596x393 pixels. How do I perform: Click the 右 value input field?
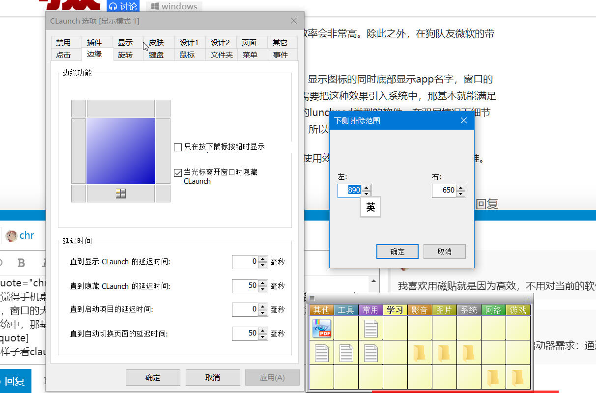(444, 191)
